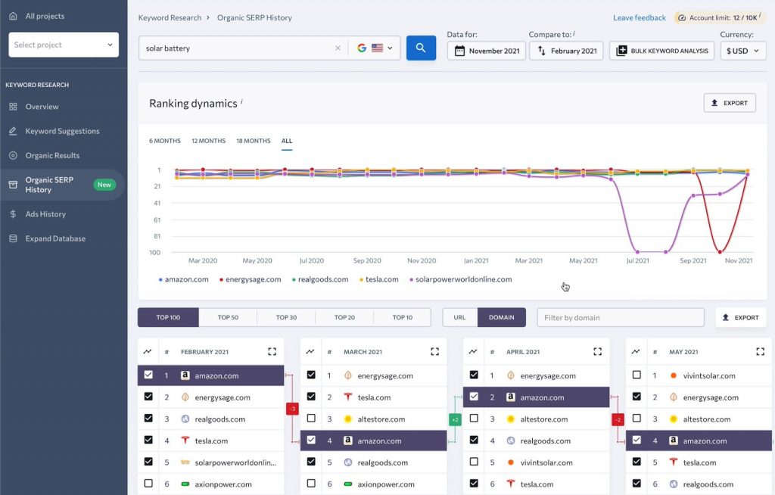Open Expand Database in the sidebar
775x495 pixels.
[x=54, y=238]
